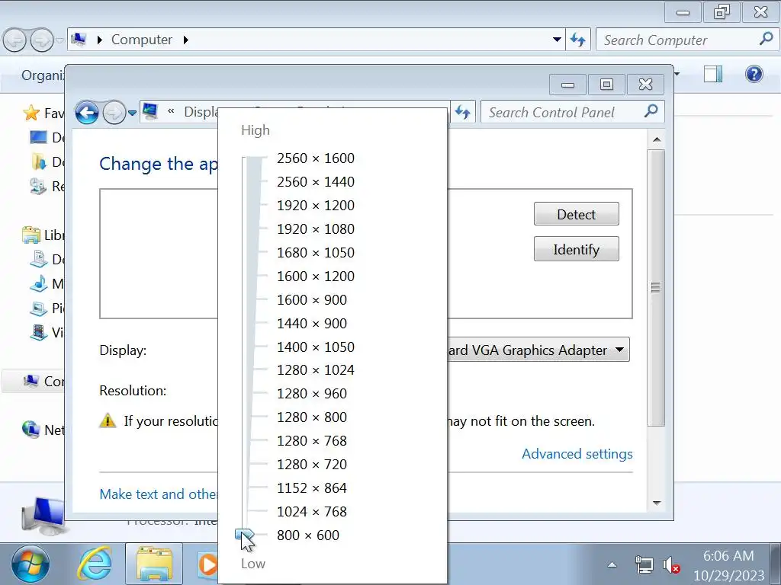Click muted volume tray icon
The width and height of the screenshot is (781, 585).
click(x=671, y=565)
